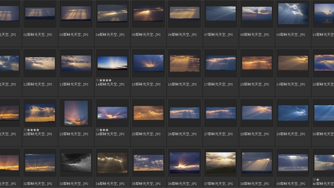This screenshot has height=188, width=334.
Task: Select the 14耶稣光天空.JPG blue sunburst thumbnail
Action: 112,63
